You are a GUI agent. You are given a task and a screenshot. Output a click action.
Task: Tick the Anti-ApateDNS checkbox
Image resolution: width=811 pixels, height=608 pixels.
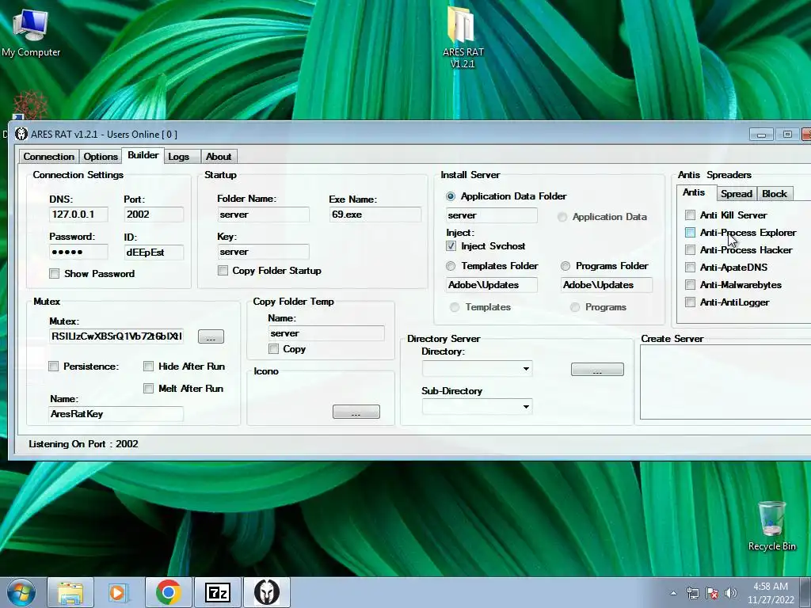click(690, 268)
